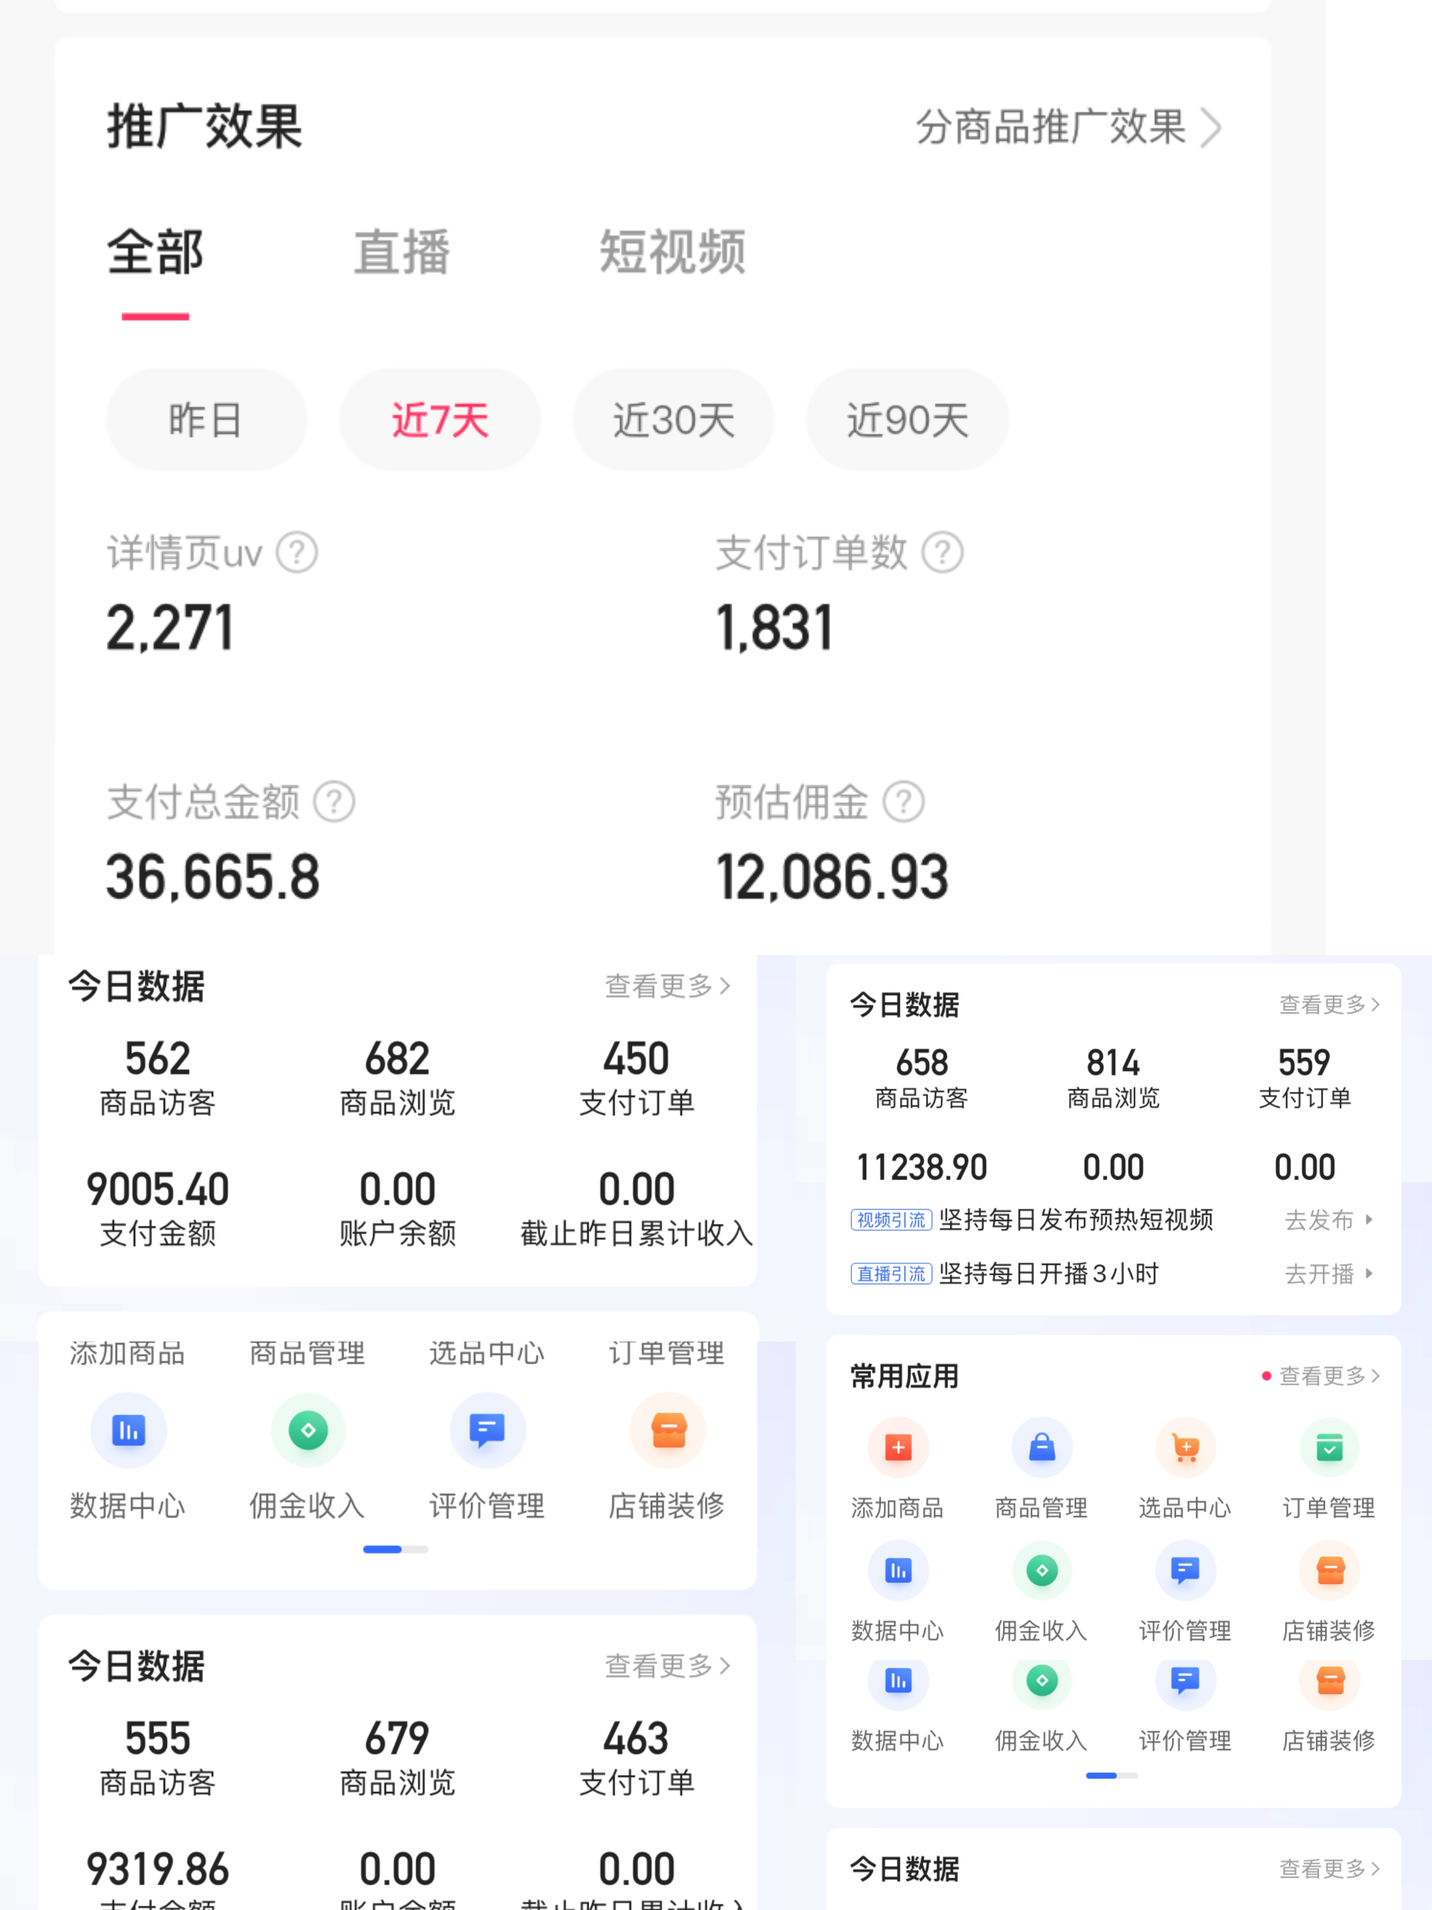
Task: Tap the 支付订单 count 559
Action: coord(1304,1062)
